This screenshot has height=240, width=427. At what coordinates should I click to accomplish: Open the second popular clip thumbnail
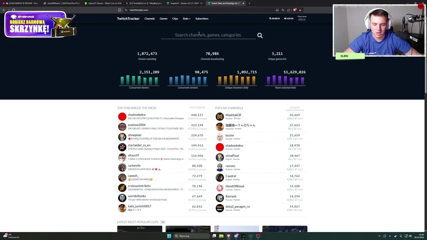click(x=188, y=229)
